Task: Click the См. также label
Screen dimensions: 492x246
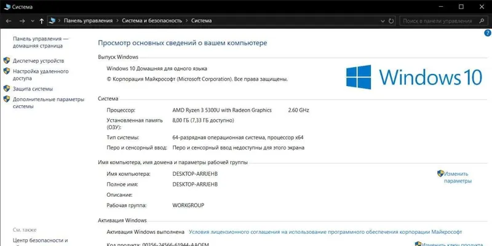Action: point(25,230)
